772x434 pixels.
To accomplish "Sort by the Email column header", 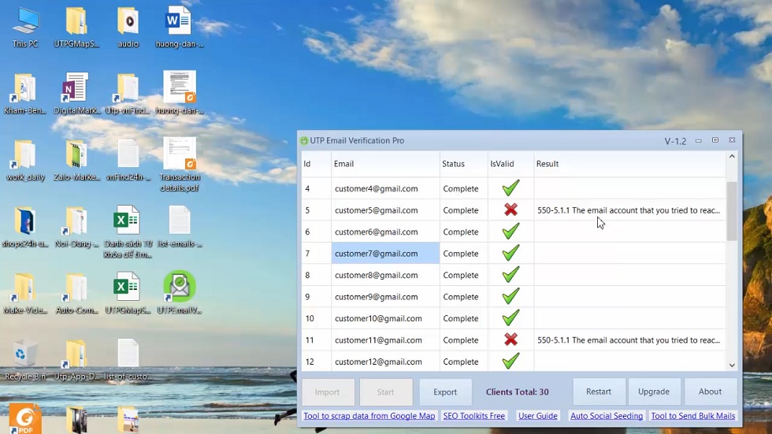I will pos(344,164).
